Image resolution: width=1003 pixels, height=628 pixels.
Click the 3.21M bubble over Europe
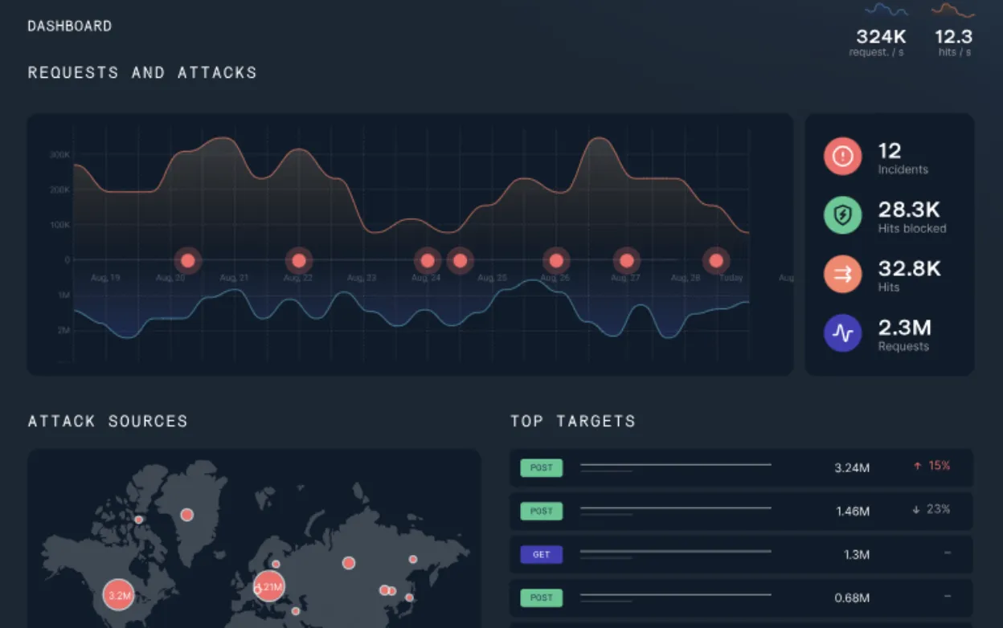268,586
